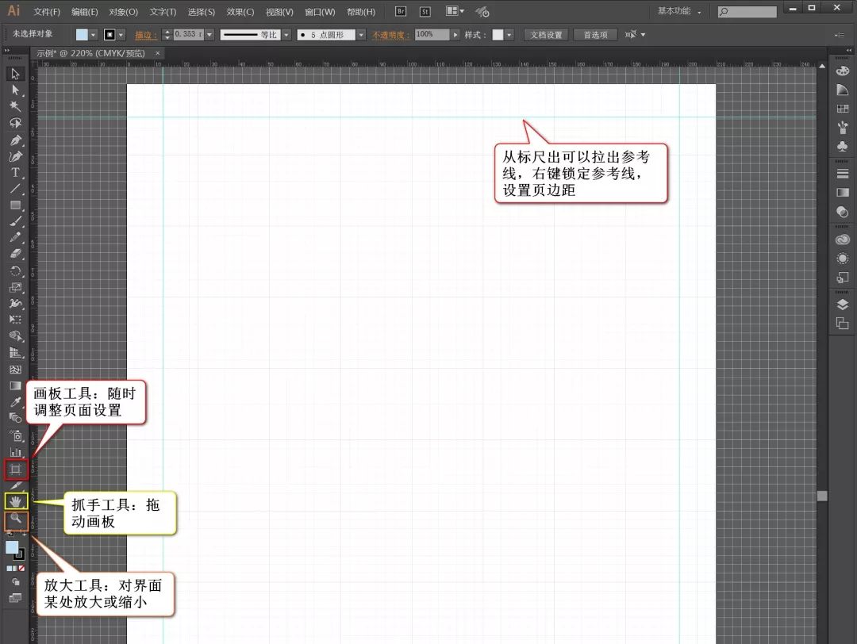Viewport: 857px width, 644px height.
Task: Select the Blend tool
Action: 15,419
